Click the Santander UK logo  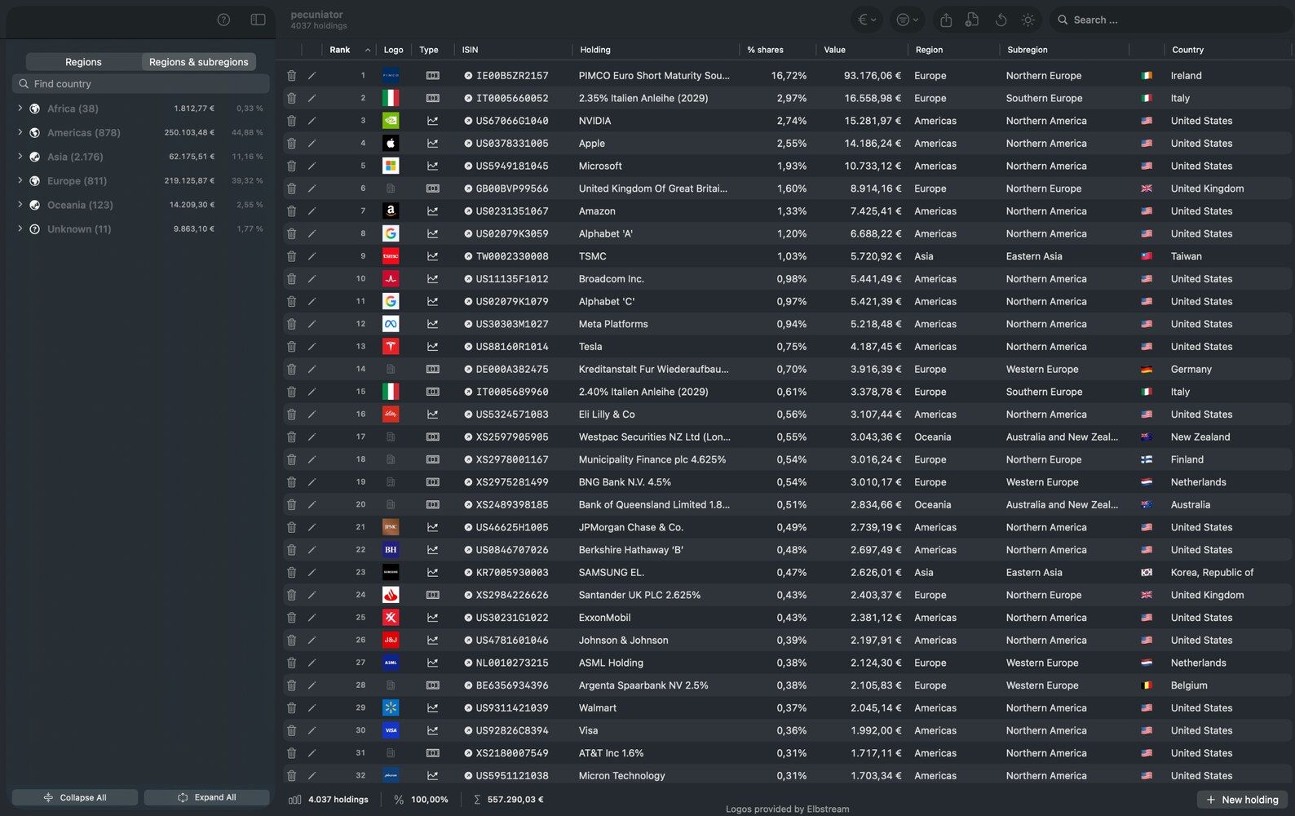coord(391,595)
